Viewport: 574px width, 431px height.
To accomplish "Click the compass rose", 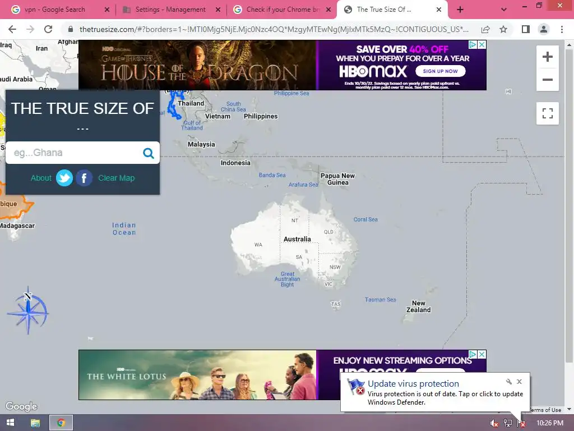I will (28, 311).
